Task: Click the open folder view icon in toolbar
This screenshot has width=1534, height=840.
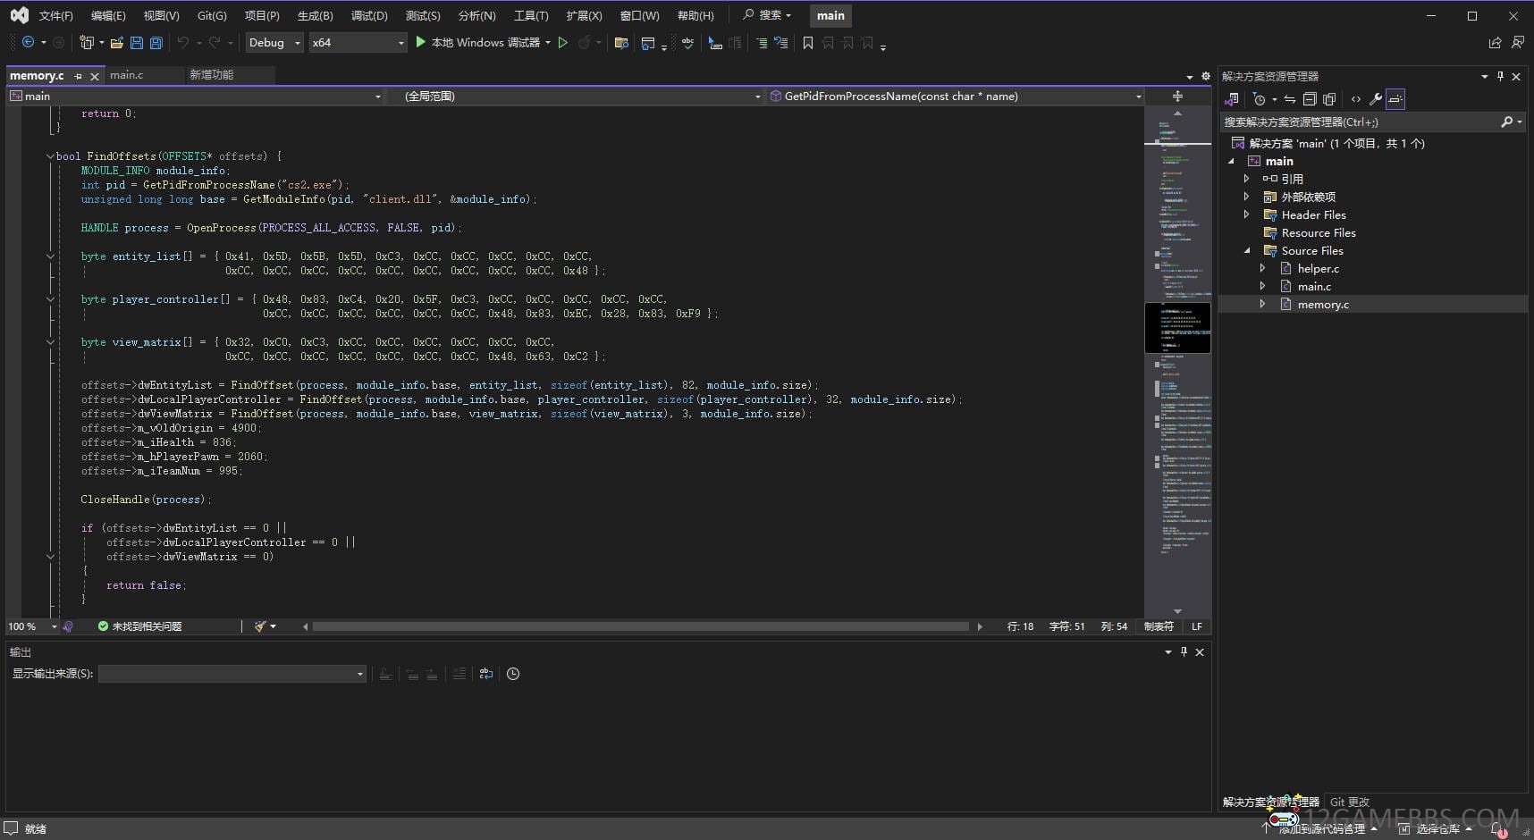Action: coord(621,42)
